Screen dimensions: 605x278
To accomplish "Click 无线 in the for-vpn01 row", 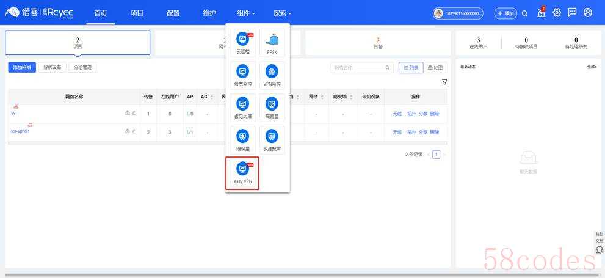I will click(x=397, y=132).
